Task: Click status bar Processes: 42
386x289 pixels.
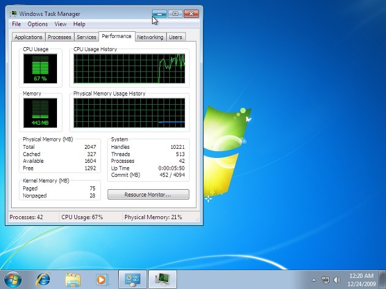Action: (26, 217)
